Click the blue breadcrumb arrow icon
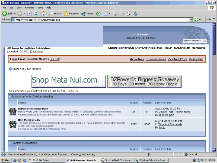217x163 pixels. tap(10, 69)
